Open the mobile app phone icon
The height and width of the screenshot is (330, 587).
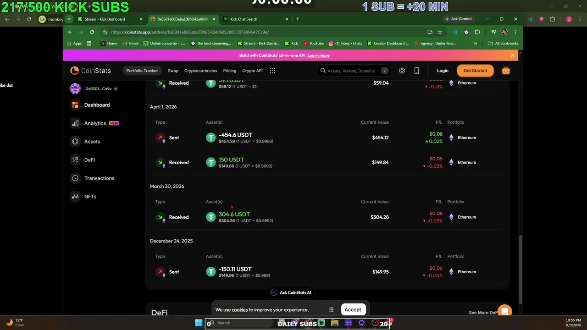click(x=416, y=71)
